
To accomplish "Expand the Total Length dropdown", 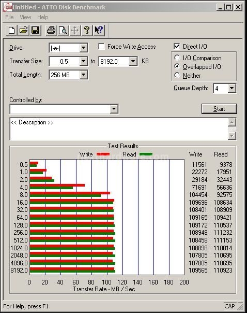I will pos(83,75).
